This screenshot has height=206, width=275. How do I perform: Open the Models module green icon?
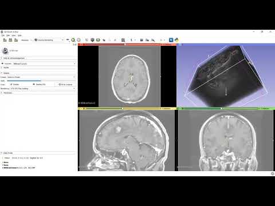click(98, 40)
